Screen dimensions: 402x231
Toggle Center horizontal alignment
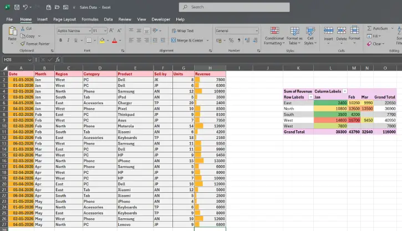(x=139, y=40)
